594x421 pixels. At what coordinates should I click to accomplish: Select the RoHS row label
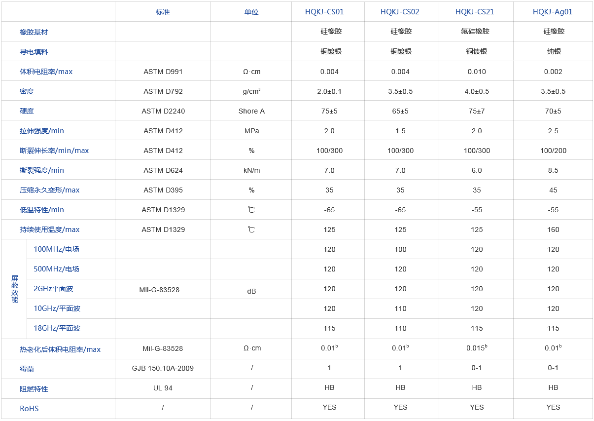[29, 408]
